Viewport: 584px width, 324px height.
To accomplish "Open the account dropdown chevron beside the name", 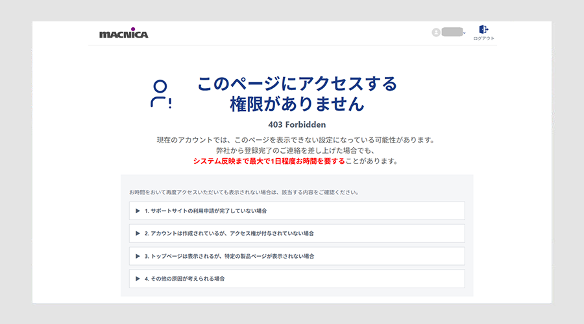I will click(x=465, y=33).
